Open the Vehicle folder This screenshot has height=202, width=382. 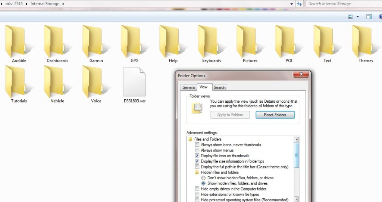(x=57, y=84)
